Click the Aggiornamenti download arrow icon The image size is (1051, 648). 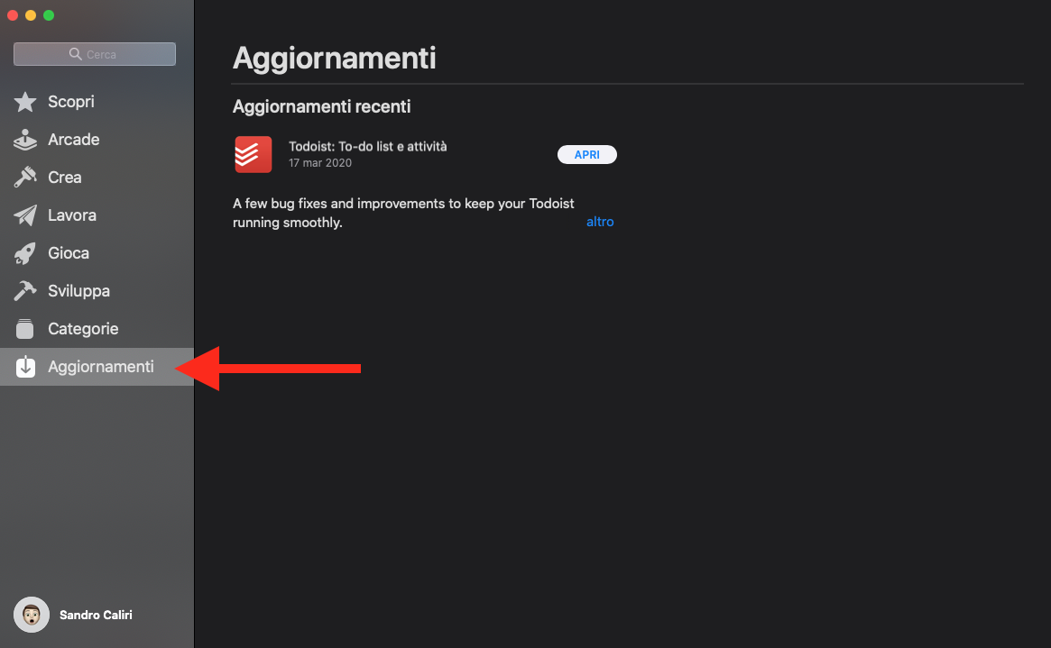(x=25, y=366)
